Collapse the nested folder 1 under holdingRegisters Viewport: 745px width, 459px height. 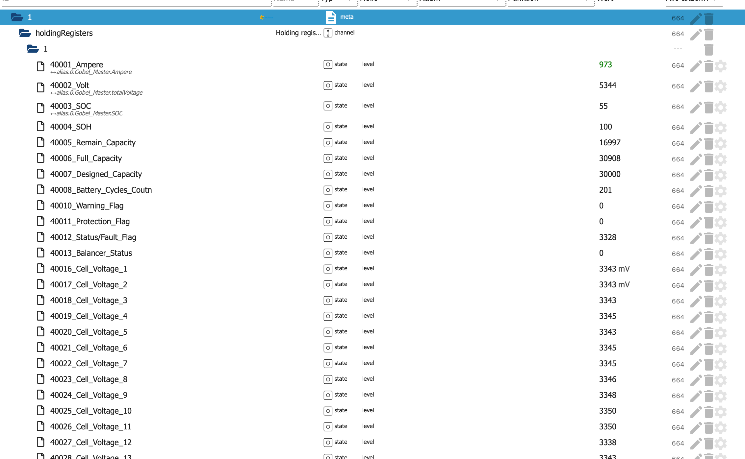click(x=33, y=49)
